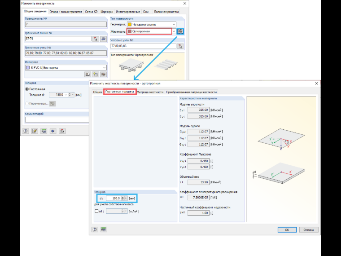Enable the wt self-weight checkbox

[96, 211]
